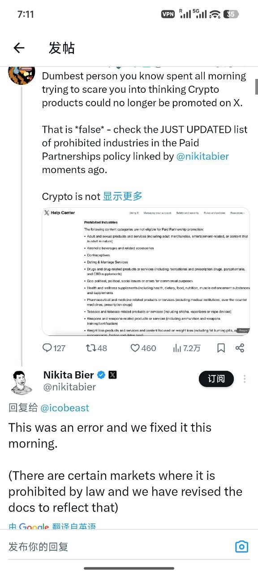Tap the share icon on the tweet
This screenshot has width=258, height=574.
coord(241,348)
